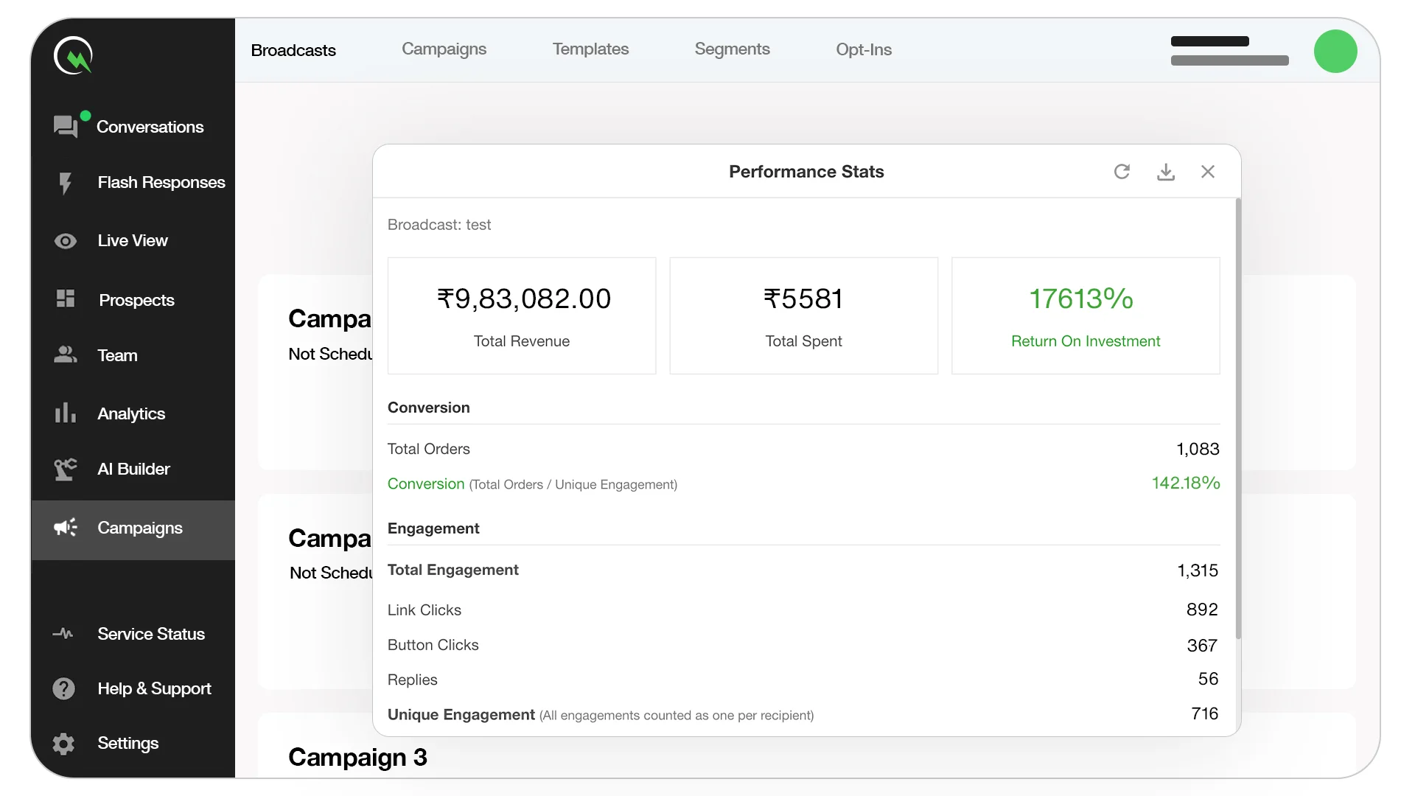Viewport: 1415px width, 796px height.
Task: Open Flash Responses lightning icon
Action: [66, 183]
